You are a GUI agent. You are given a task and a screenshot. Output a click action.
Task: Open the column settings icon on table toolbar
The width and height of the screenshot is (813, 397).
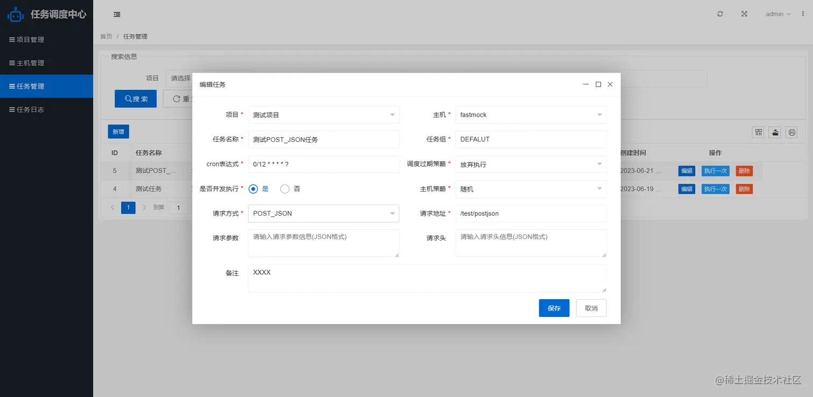[x=758, y=132]
